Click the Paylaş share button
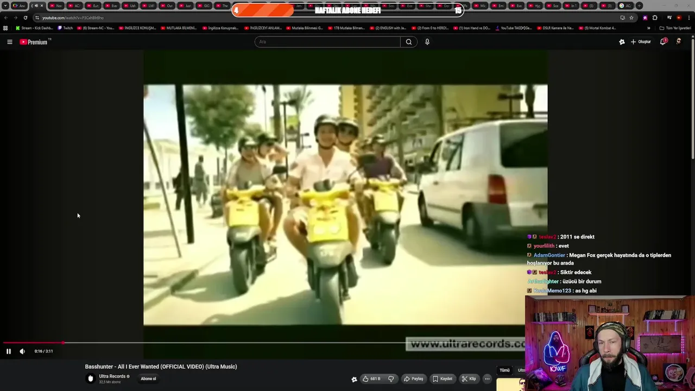Screen dimensions: 695x391 pyautogui.click(x=414, y=379)
